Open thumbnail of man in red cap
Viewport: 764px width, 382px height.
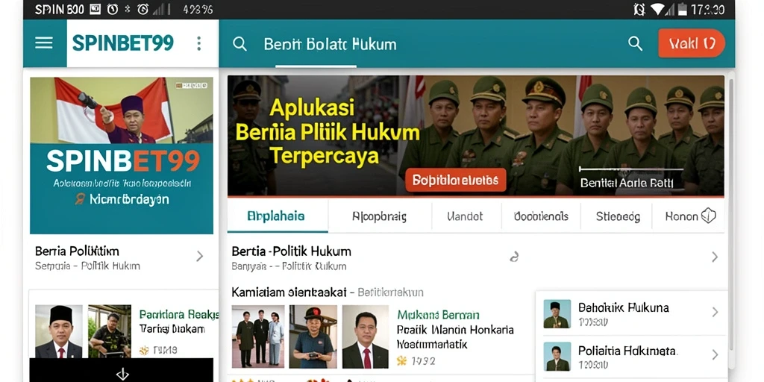tap(313, 336)
